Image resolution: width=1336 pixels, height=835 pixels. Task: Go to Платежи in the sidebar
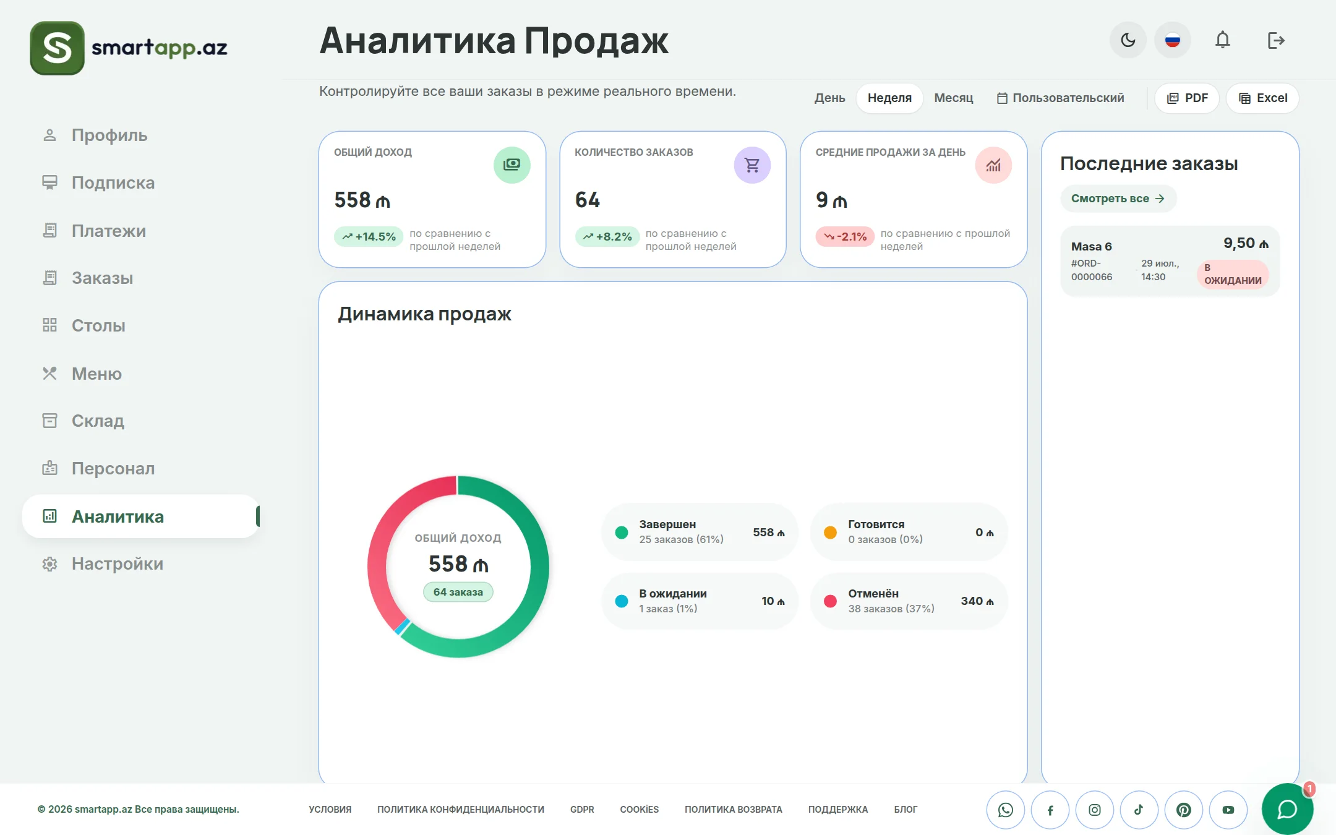pos(141,231)
